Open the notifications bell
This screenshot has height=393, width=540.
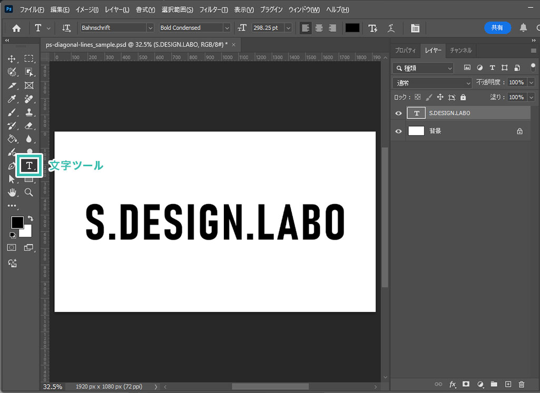(x=523, y=28)
